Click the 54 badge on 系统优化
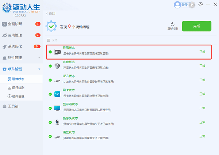 point(37,46)
